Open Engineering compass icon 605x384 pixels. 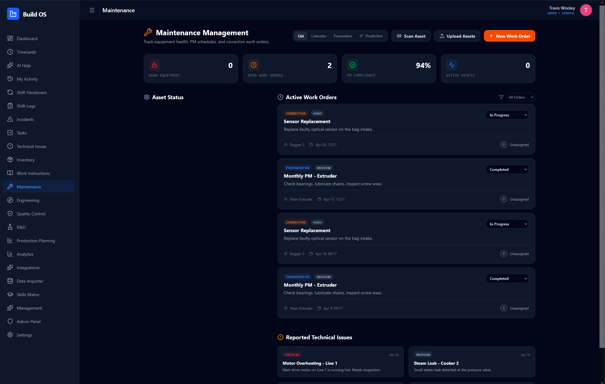10,200
